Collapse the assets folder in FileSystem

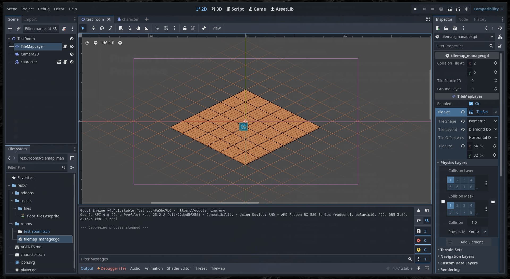point(12,201)
